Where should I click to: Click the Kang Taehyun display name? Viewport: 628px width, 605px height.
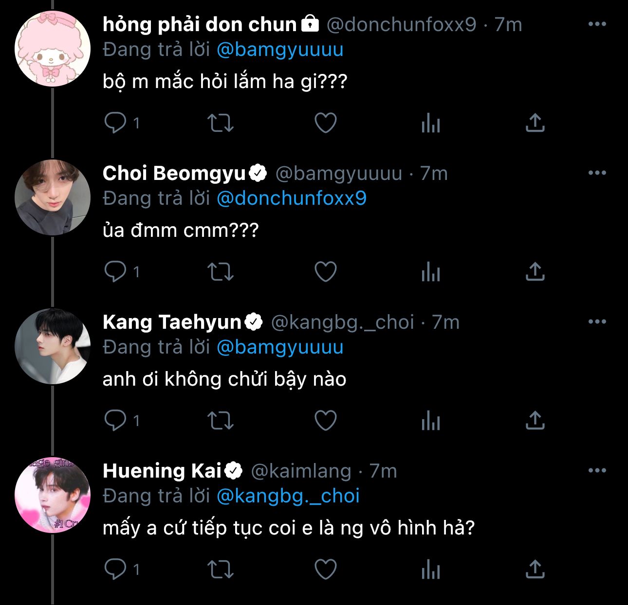(x=172, y=322)
